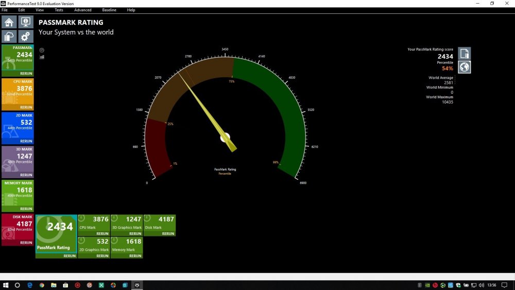Click the PASSMARK RATING heading
The width and height of the screenshot is (515, 290).
[x=71, y=22]
